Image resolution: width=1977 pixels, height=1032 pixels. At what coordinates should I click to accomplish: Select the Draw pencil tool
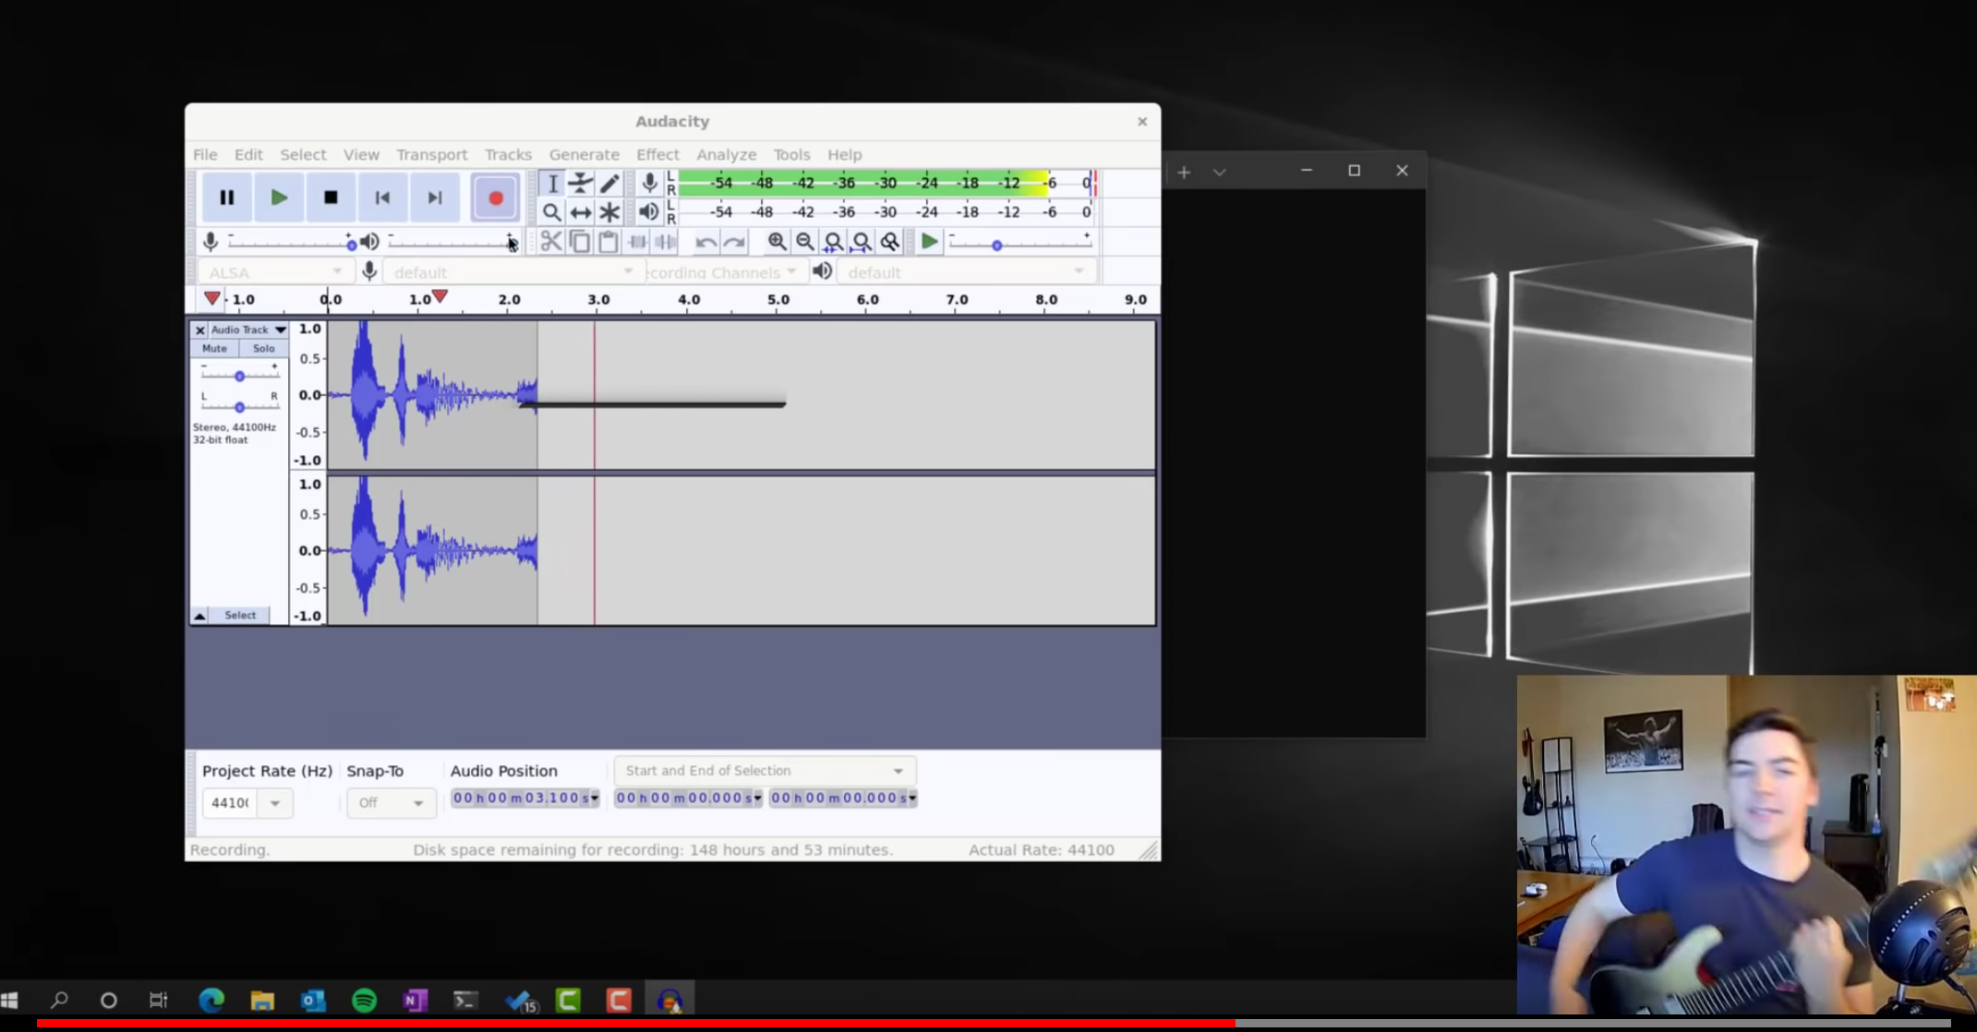(609, 183)
